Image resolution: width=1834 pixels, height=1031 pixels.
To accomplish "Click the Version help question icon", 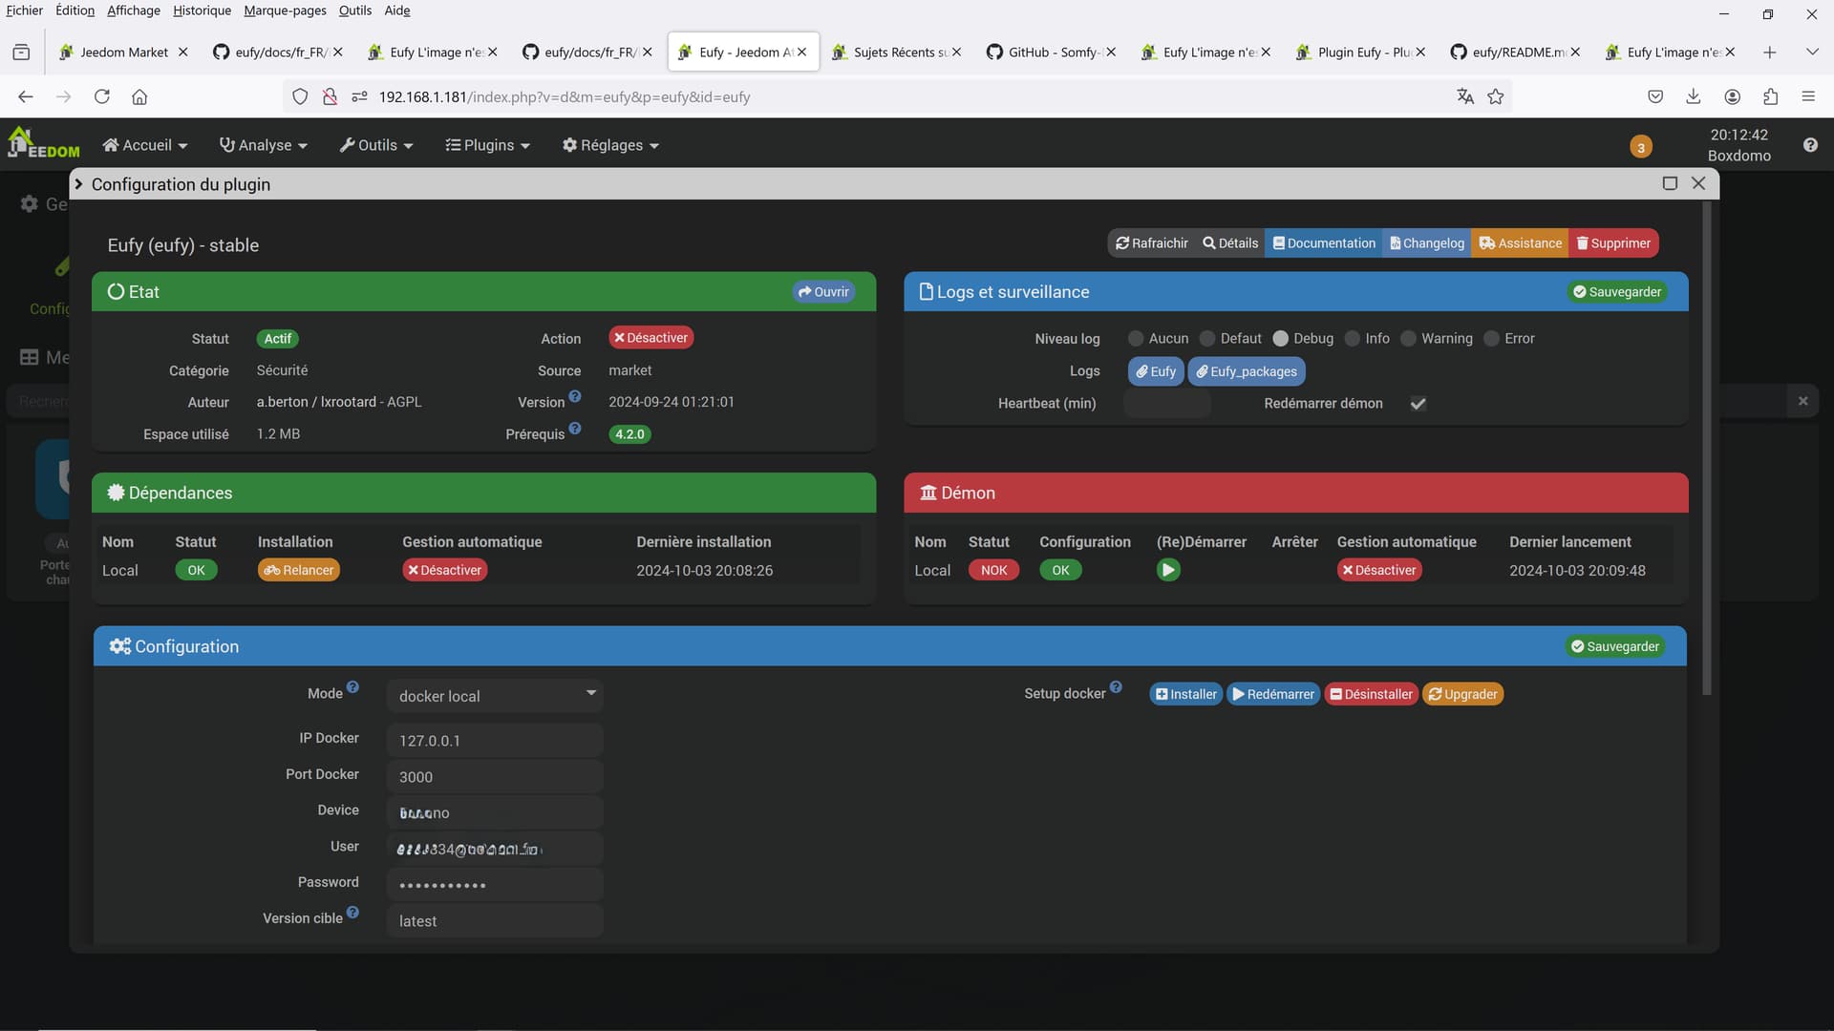I will coord(575,396).
